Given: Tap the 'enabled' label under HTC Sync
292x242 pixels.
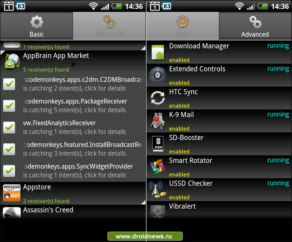Looking at the screenshot, I should [179, 106].
